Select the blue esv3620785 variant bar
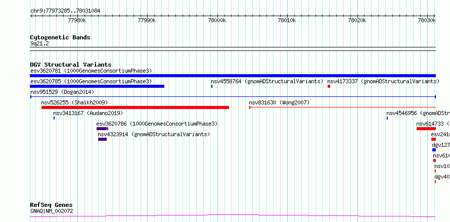Screen dimensions: 450x222 (x=97, y=86)
